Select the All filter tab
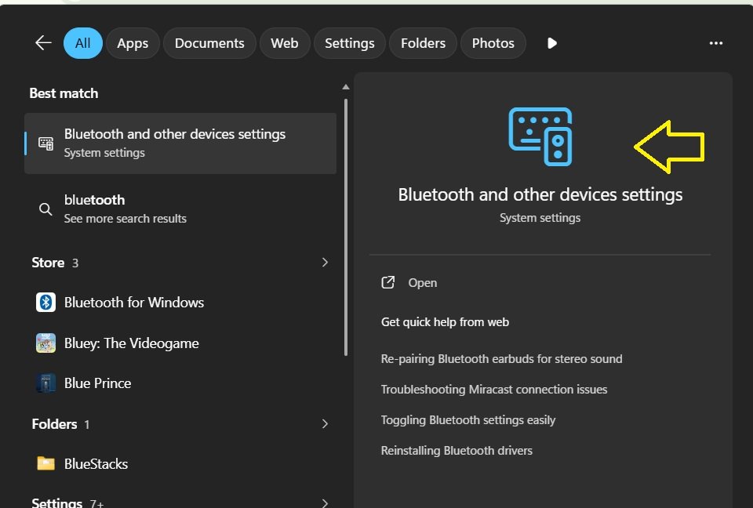The image size is (753, 508). tap(82, 43)
